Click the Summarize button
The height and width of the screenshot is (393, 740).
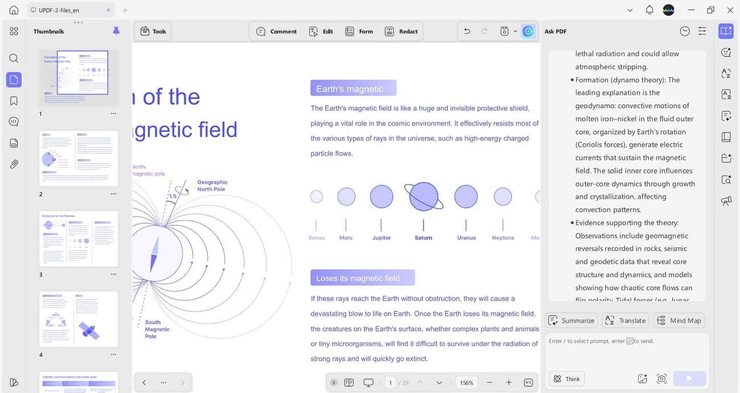pyautogui.click(x=572, y=320)
